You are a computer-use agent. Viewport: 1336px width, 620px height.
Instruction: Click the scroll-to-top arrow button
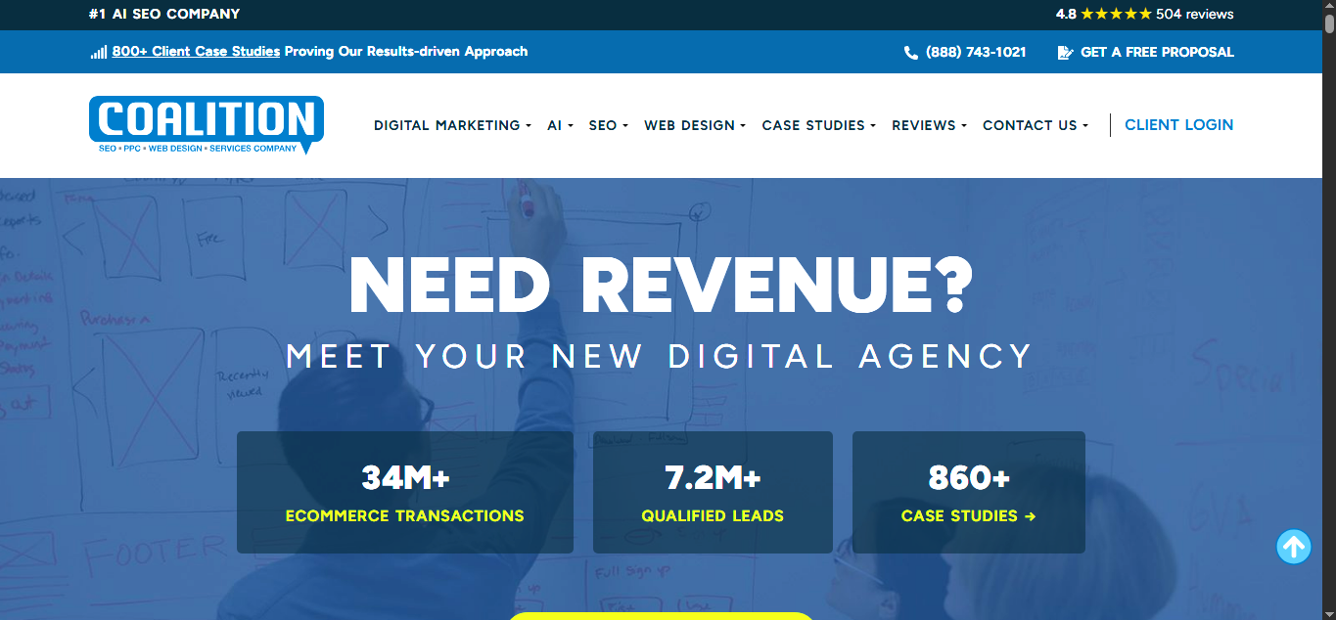[x=1294, y=547]
